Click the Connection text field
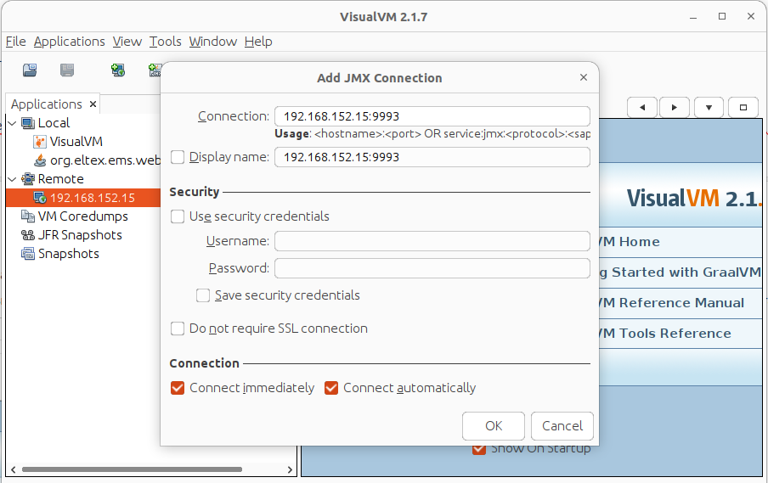Image resolution: width=768 pixels, height=483 pixels. click(x=432, y=116)
